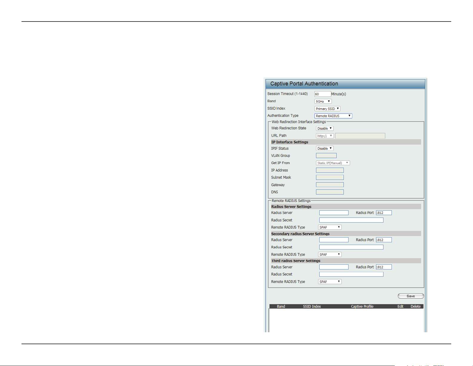Open the Third Remote RADIUS Type dropdown
This screenshot has height=366, width=473.
click(x=330, y=282)
